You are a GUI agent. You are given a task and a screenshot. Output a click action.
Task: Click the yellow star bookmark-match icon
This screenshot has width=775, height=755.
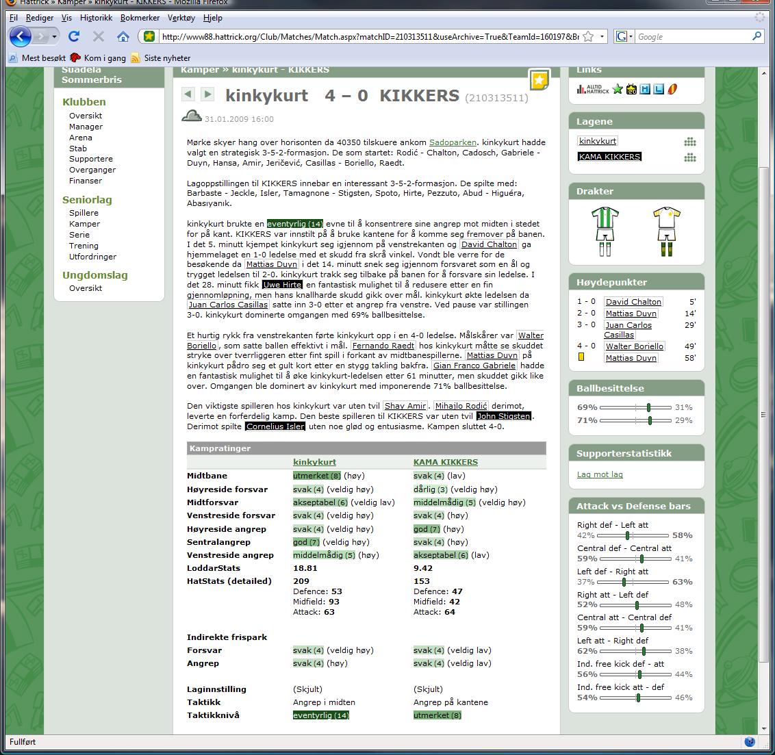tap(539, 80)
